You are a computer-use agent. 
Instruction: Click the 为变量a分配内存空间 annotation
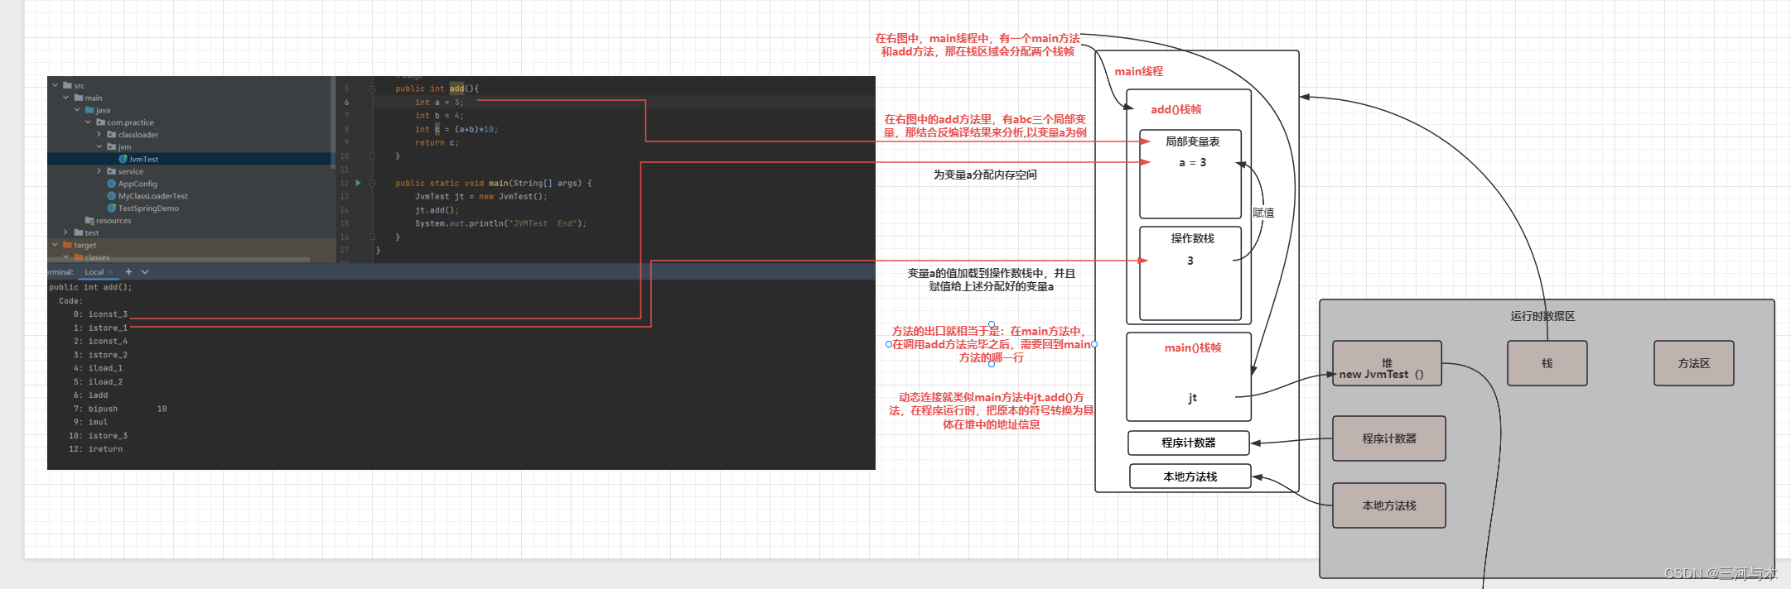[985, 175]
